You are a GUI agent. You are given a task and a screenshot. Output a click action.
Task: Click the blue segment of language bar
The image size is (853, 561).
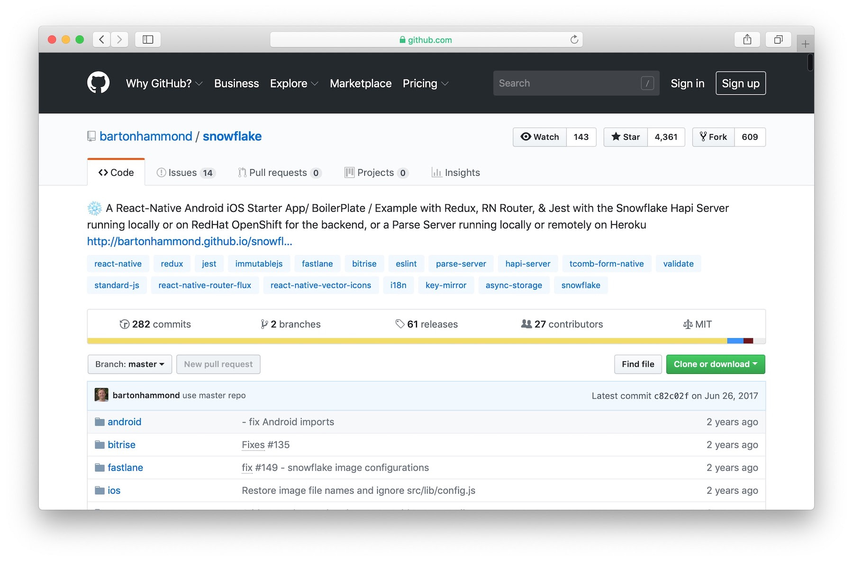[x=735, y=341]
